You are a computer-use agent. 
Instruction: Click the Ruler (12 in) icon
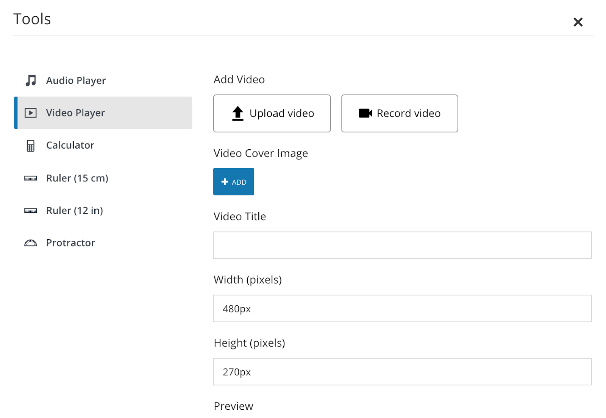pos(31,211)
